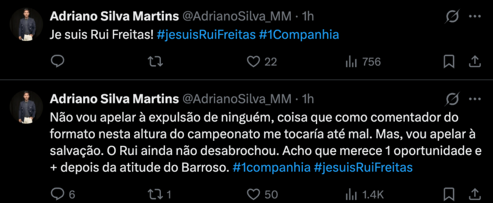Open the lowercase #1companhia hashtag
Image resolution: width=493 pixels, height=203 pixels.
pos(270,168)
